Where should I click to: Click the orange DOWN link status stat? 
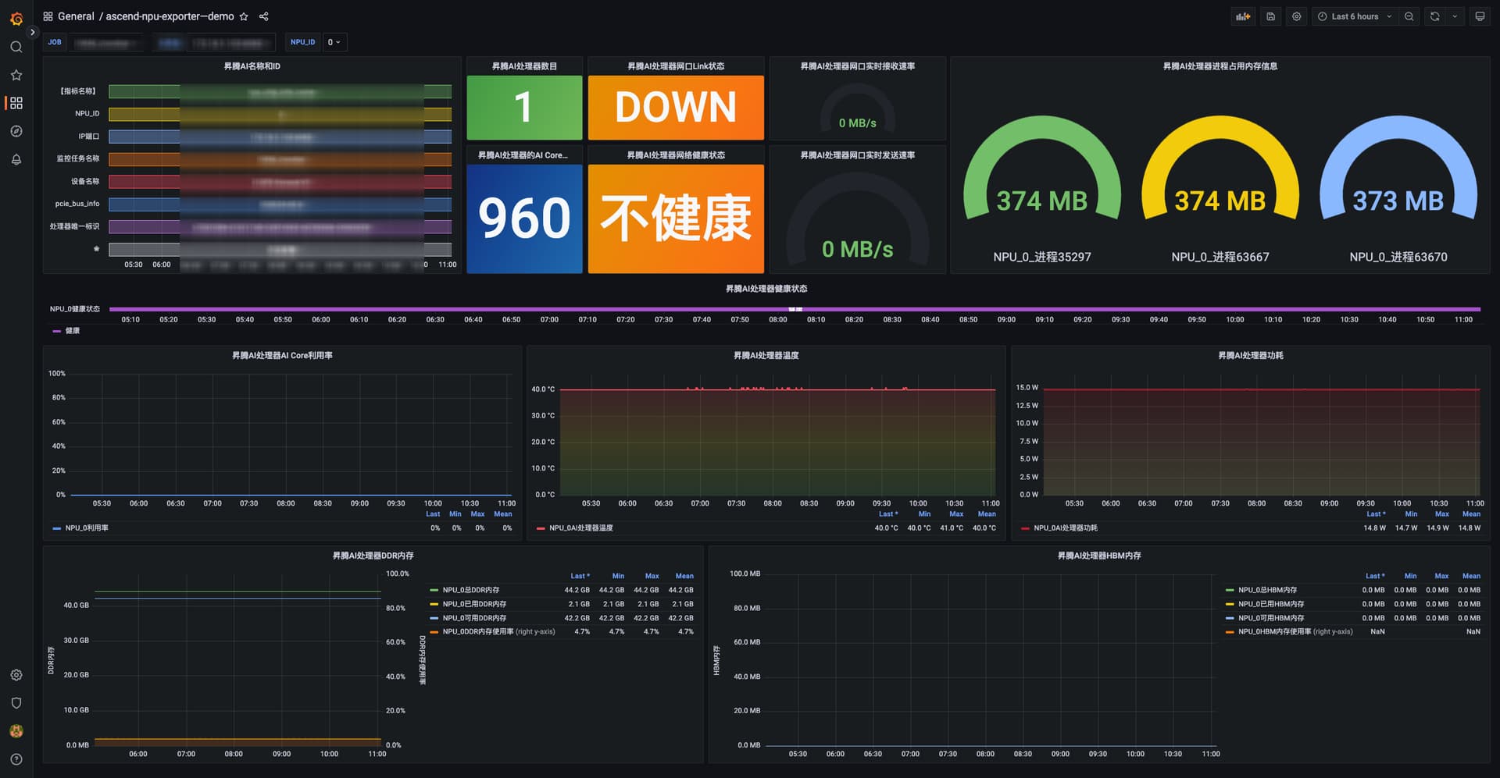point(676,108)
